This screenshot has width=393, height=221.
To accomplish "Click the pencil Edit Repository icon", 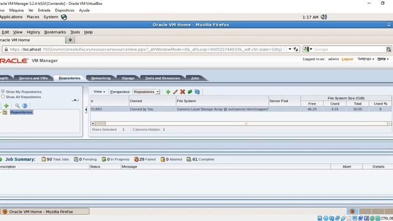I will [x=175, y=92].
